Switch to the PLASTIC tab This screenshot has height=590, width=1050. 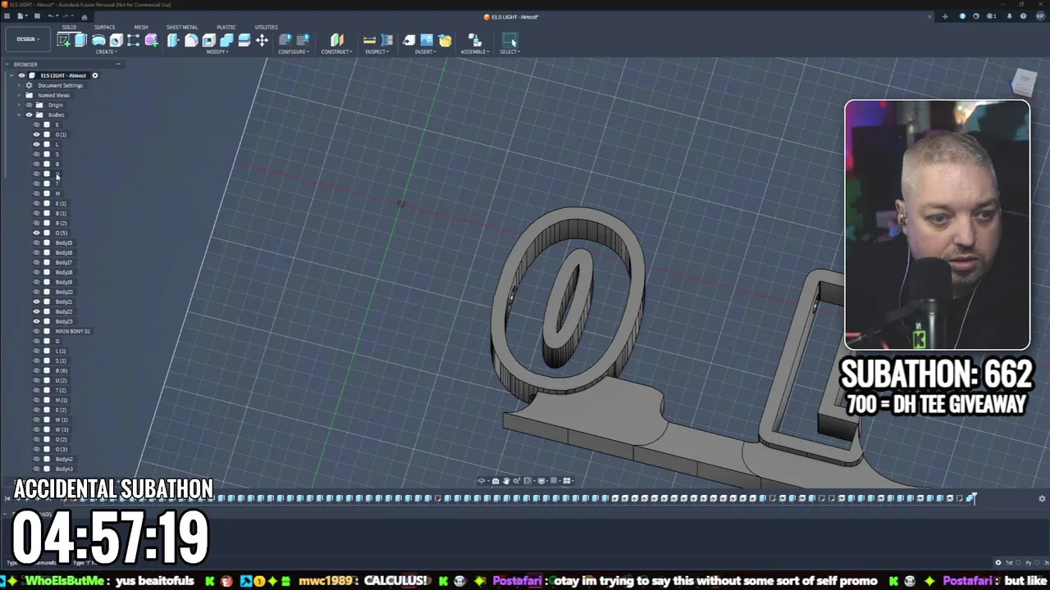pyautogui.click(x=226, y=27)
